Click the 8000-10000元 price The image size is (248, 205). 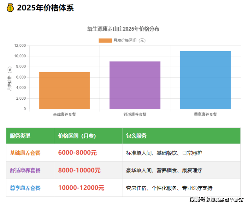[79, 170]
